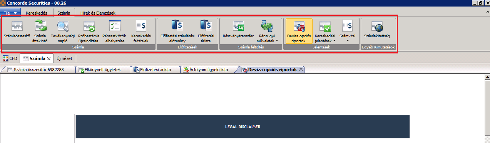Switch to the CFD view tab

click(x=10, y=58)
